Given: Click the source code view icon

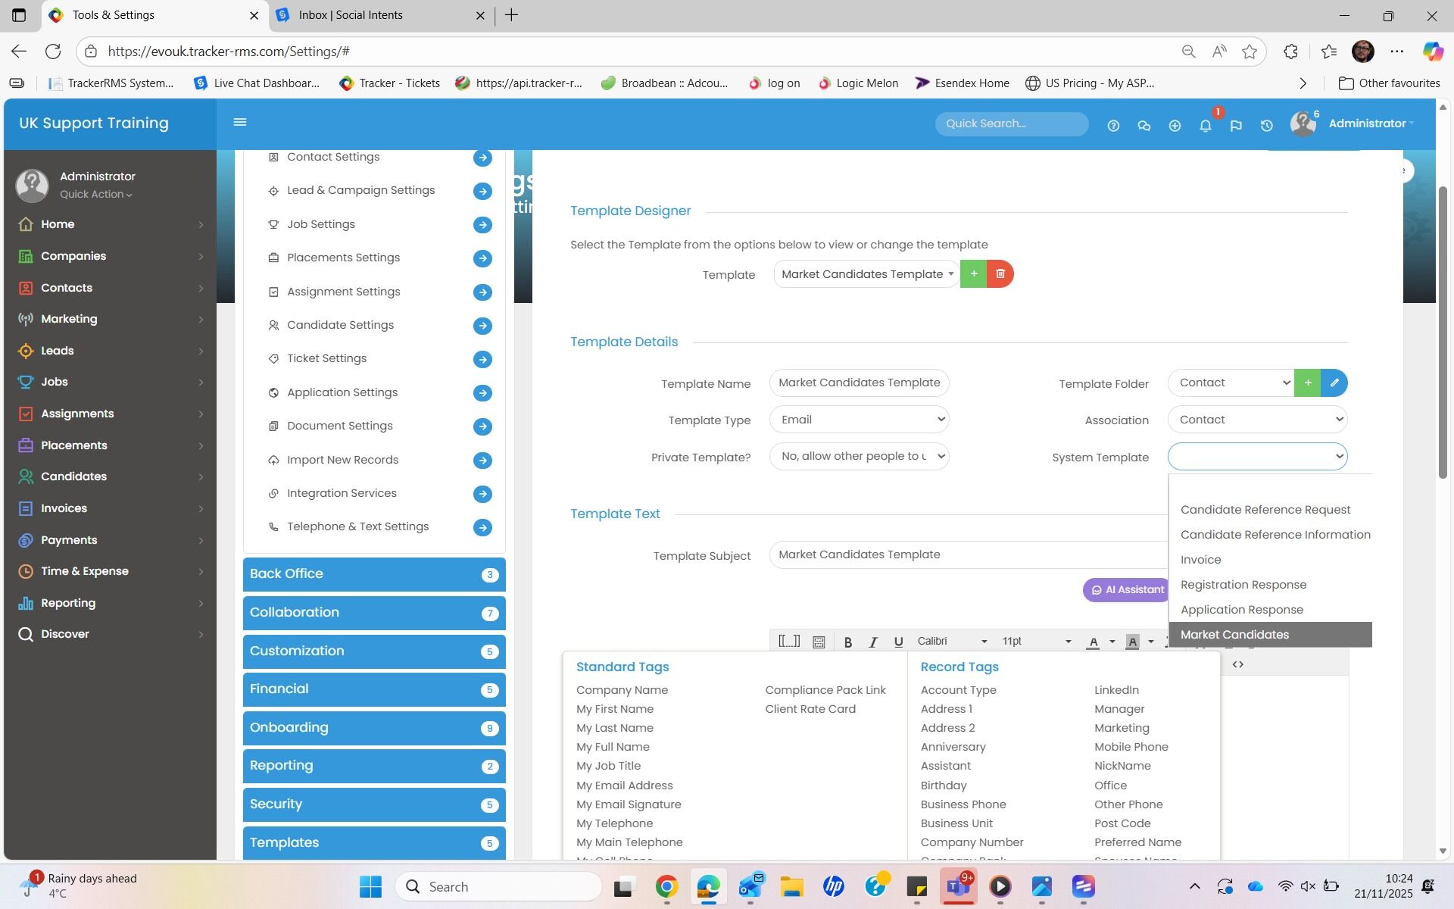Looking at the screenshot, I should 1237,665.
